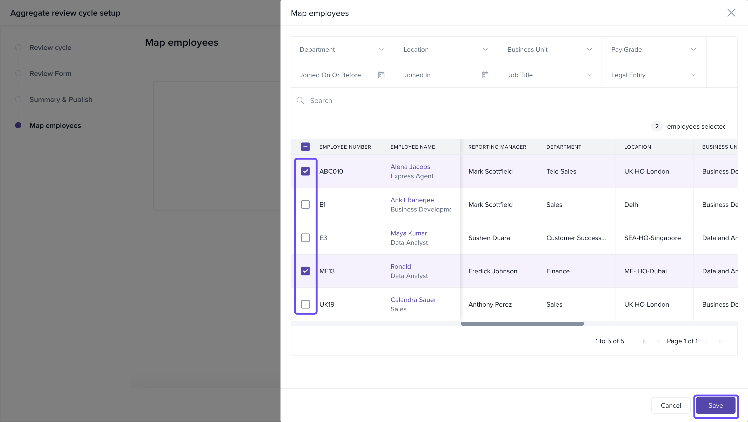The width and height of the screenshot is (748, 422).
Task: Go to the next page arrow
Action: point(706,341)
